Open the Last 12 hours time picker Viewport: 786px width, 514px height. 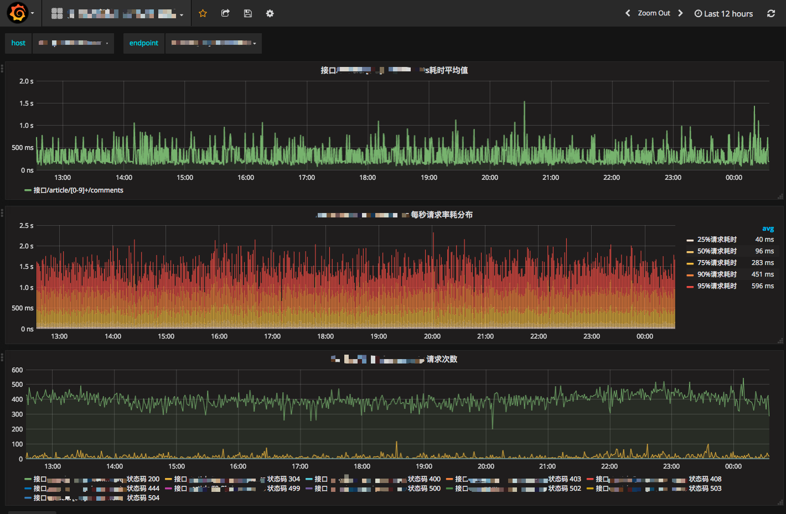pos(723,13)
